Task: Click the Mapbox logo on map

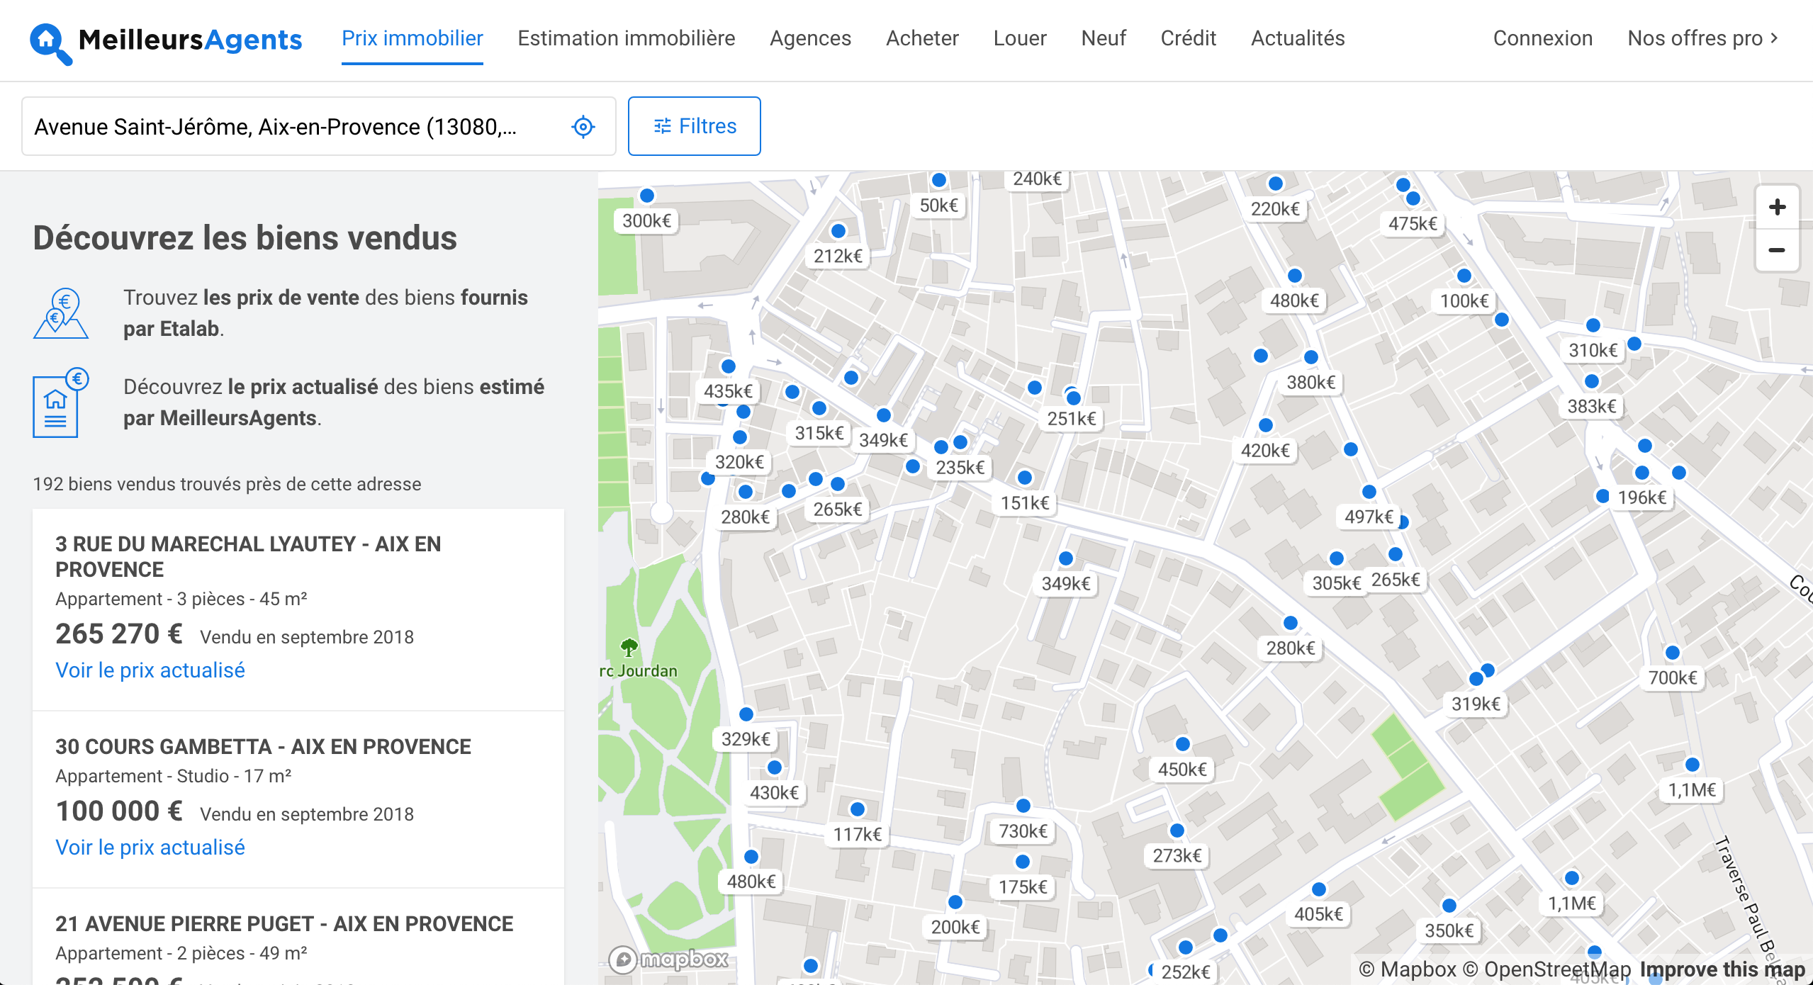Action: click(x=669, y=959)
